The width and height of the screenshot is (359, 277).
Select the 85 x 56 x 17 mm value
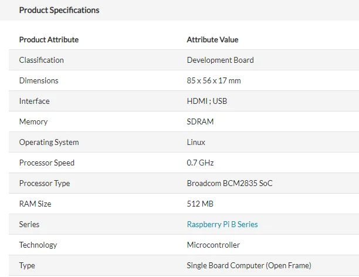point(214,80)
